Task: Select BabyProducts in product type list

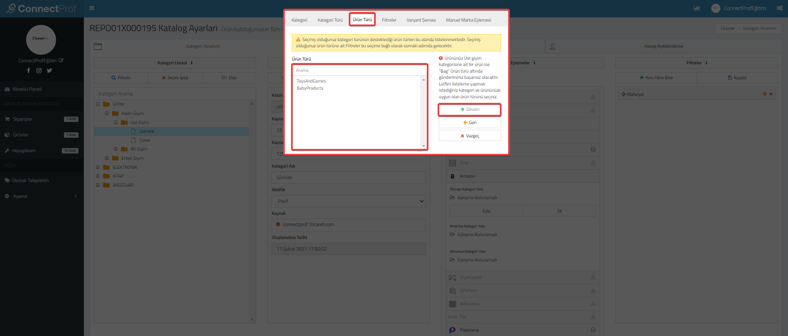Action: pyautogui.click(x=310, y=88)
